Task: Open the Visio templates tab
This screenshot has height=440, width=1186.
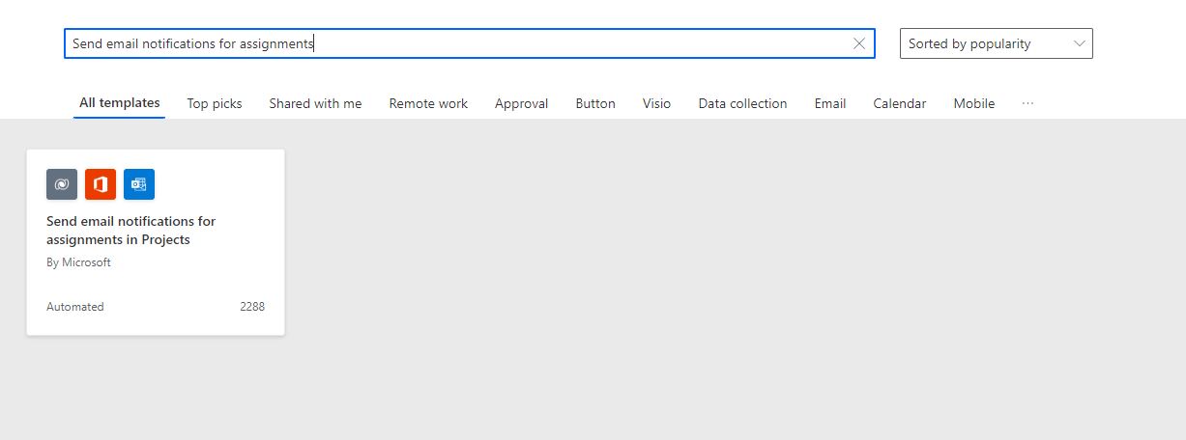Action: point(656,103)
